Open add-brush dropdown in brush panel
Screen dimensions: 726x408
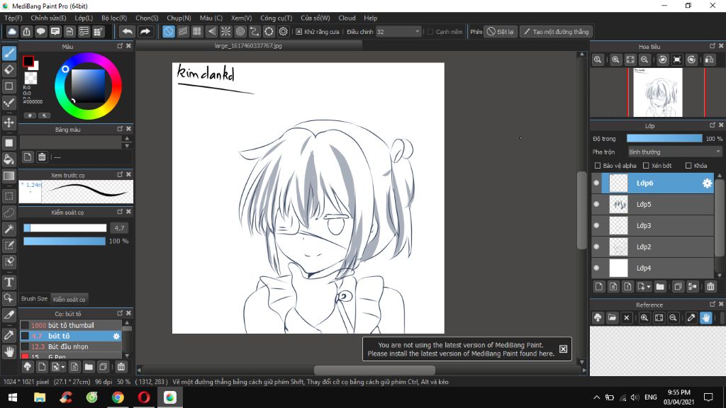coord(62,368)
